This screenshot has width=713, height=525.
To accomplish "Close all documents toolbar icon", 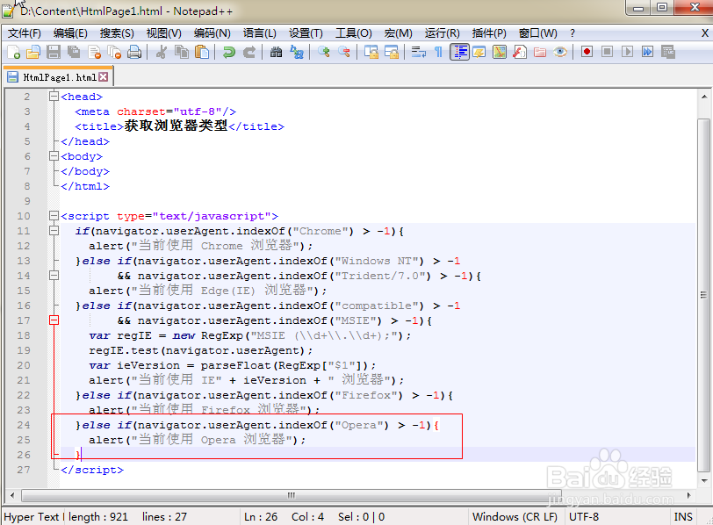I will [114, 53].
